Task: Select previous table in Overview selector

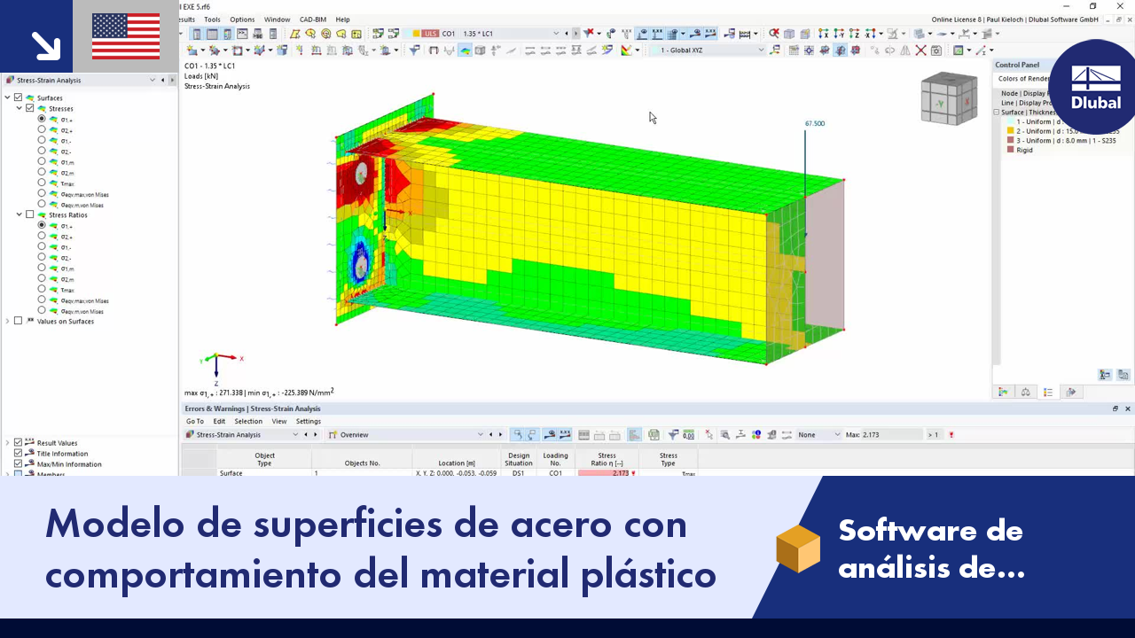Action: (490, 435)
